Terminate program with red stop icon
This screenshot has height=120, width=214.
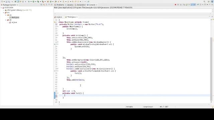[x=176, y=5]
